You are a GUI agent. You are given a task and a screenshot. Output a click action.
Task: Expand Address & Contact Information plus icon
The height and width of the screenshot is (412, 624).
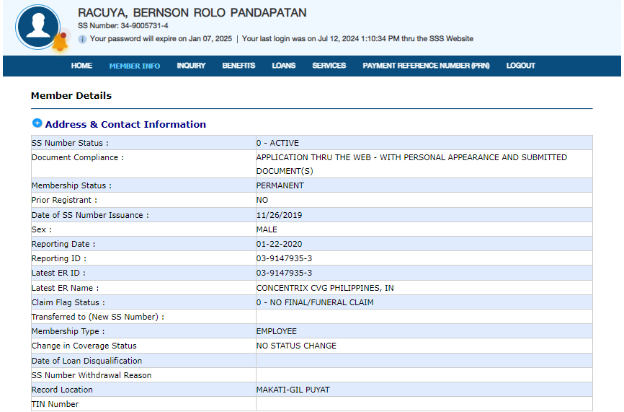pyautogui.click(x=37, y=123)
